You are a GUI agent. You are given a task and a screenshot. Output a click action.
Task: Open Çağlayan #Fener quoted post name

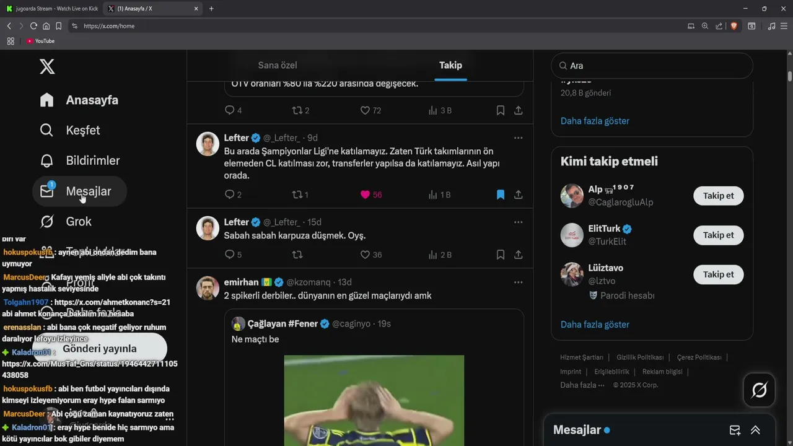[283, 323]
